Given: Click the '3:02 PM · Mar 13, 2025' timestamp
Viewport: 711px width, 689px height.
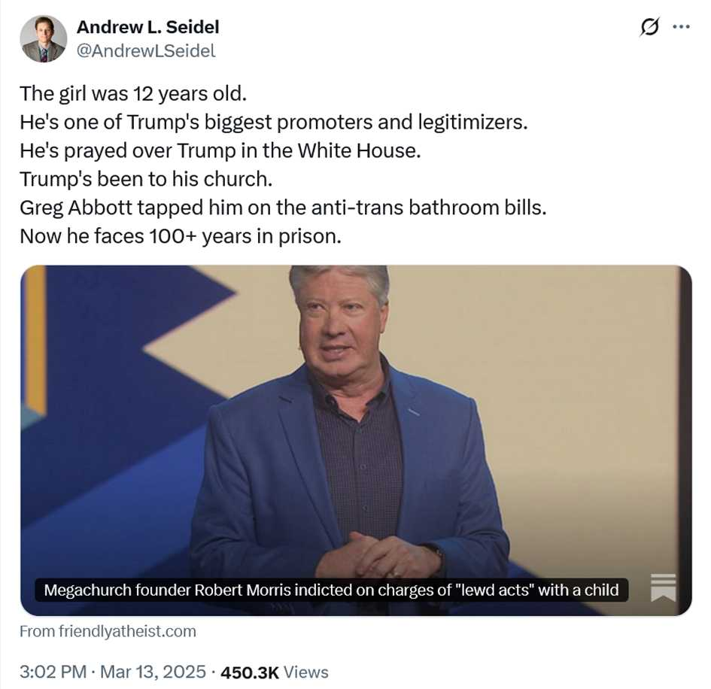Looking at the screenshot, I should pyautogui.click(x=113, y=672).
